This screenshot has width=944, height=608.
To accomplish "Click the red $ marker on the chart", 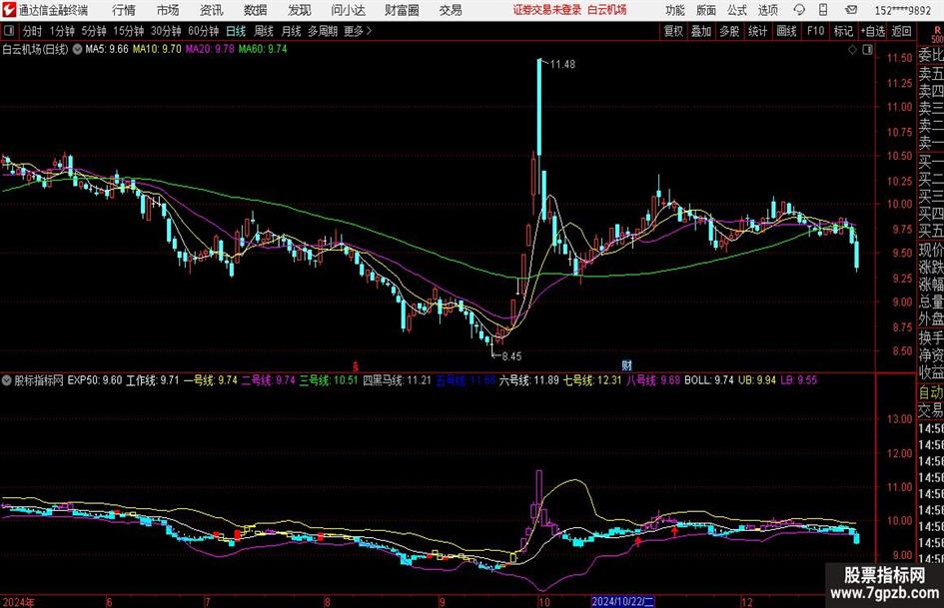I will click(x=356, y=365).
